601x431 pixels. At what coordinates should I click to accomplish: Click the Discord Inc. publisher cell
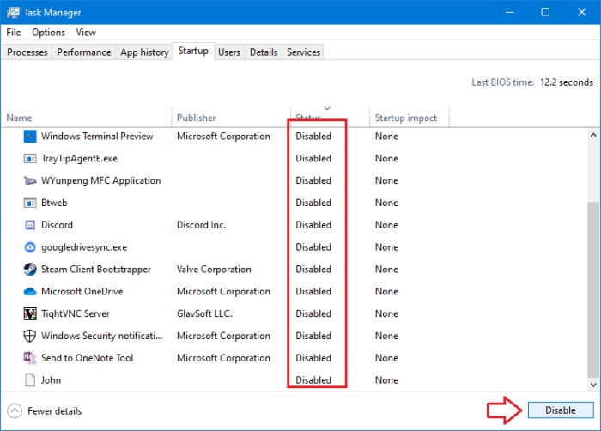[x=201, y=225]
